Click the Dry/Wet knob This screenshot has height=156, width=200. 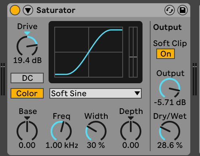170,131
